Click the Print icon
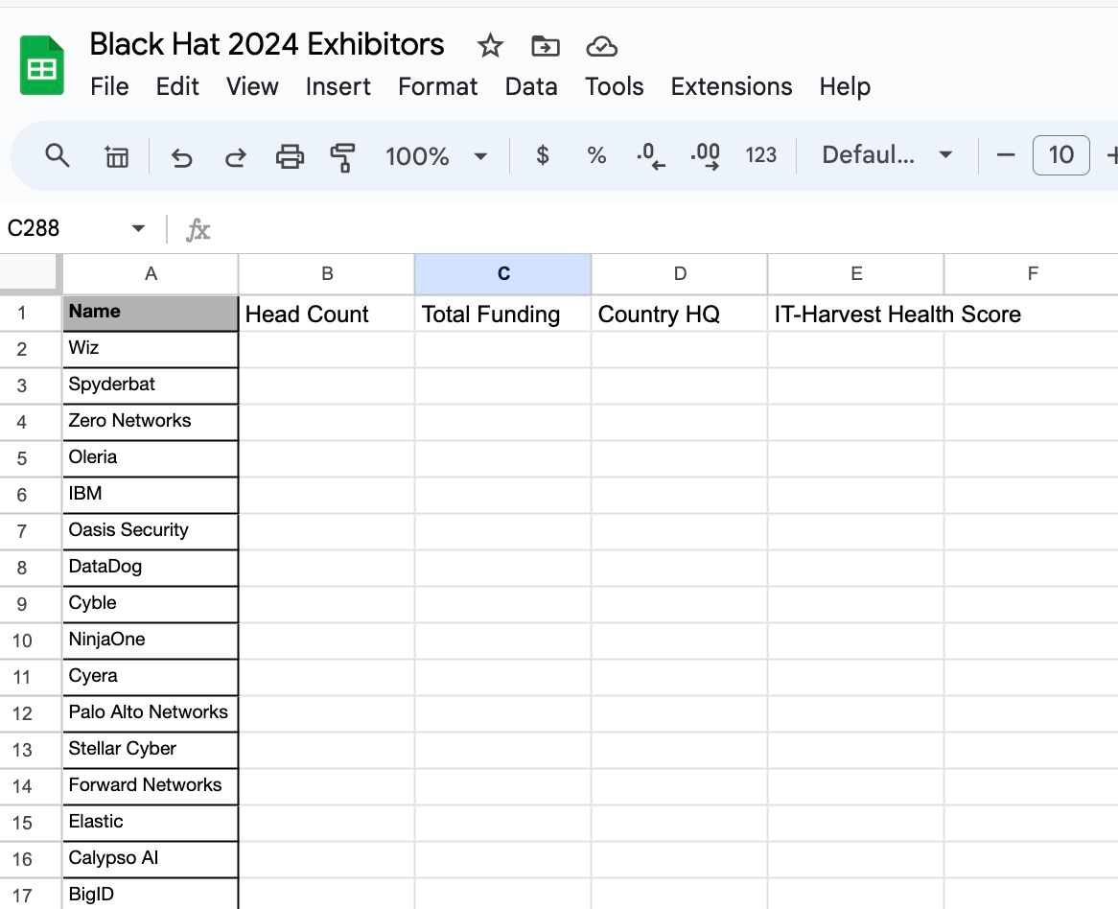The image size is (1118, 909). coord(290,156)
